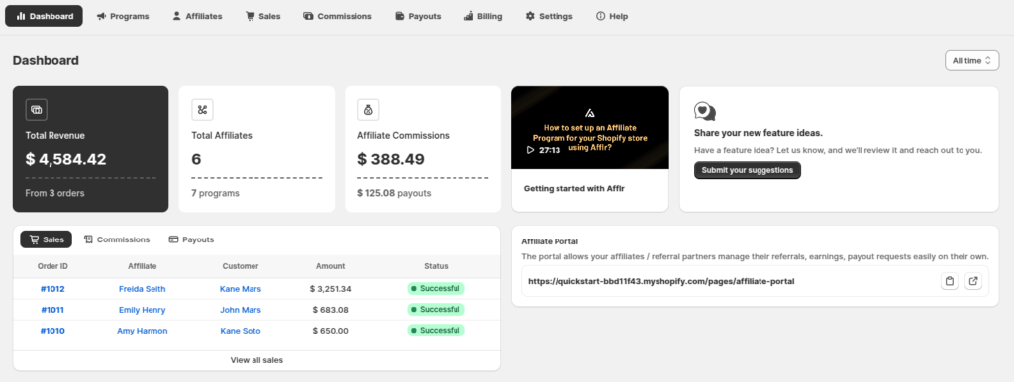Click the $ 650.00 amount cell
The width and height of the screenshot is (1014, 382).
pos(331,331)
